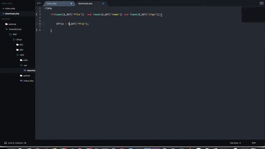Click isset($_GET['tipo']) in the if condition

coord(145,14)
